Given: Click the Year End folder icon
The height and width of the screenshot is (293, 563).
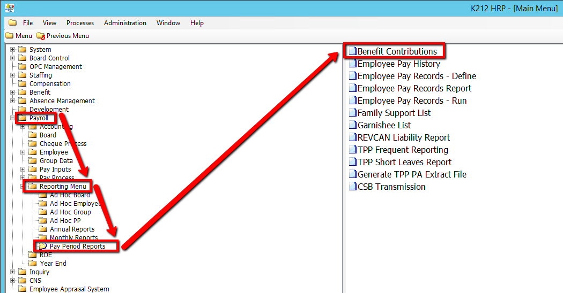Looking at the screenshot, I should 33,264.
